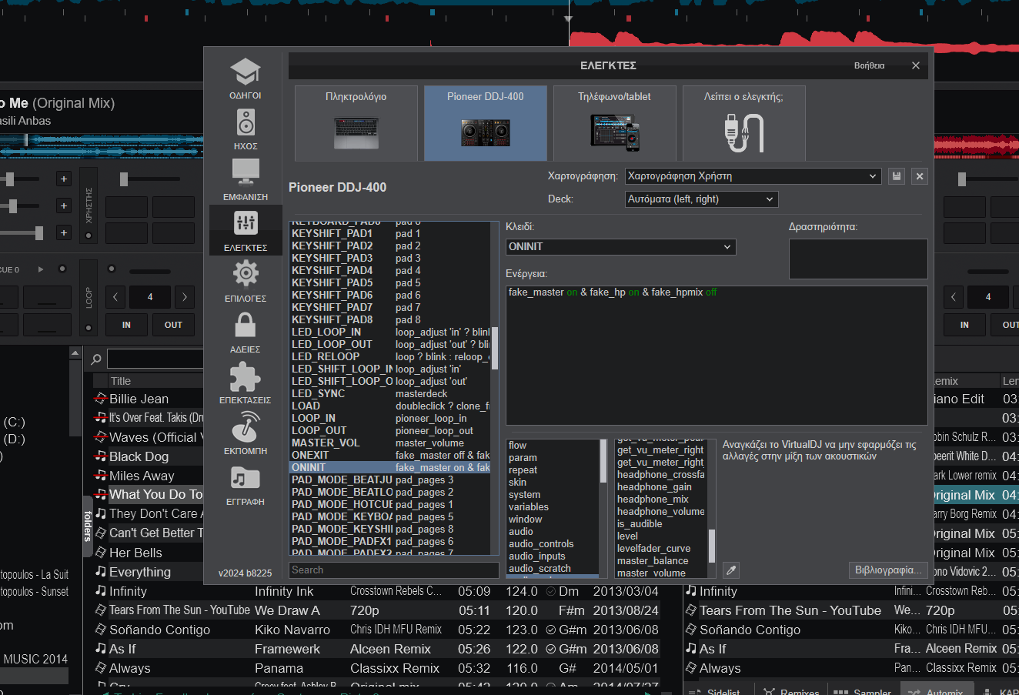
Task: Select the Πληκτρολόγιο keyboard controller tab
Action: point(356,123)
